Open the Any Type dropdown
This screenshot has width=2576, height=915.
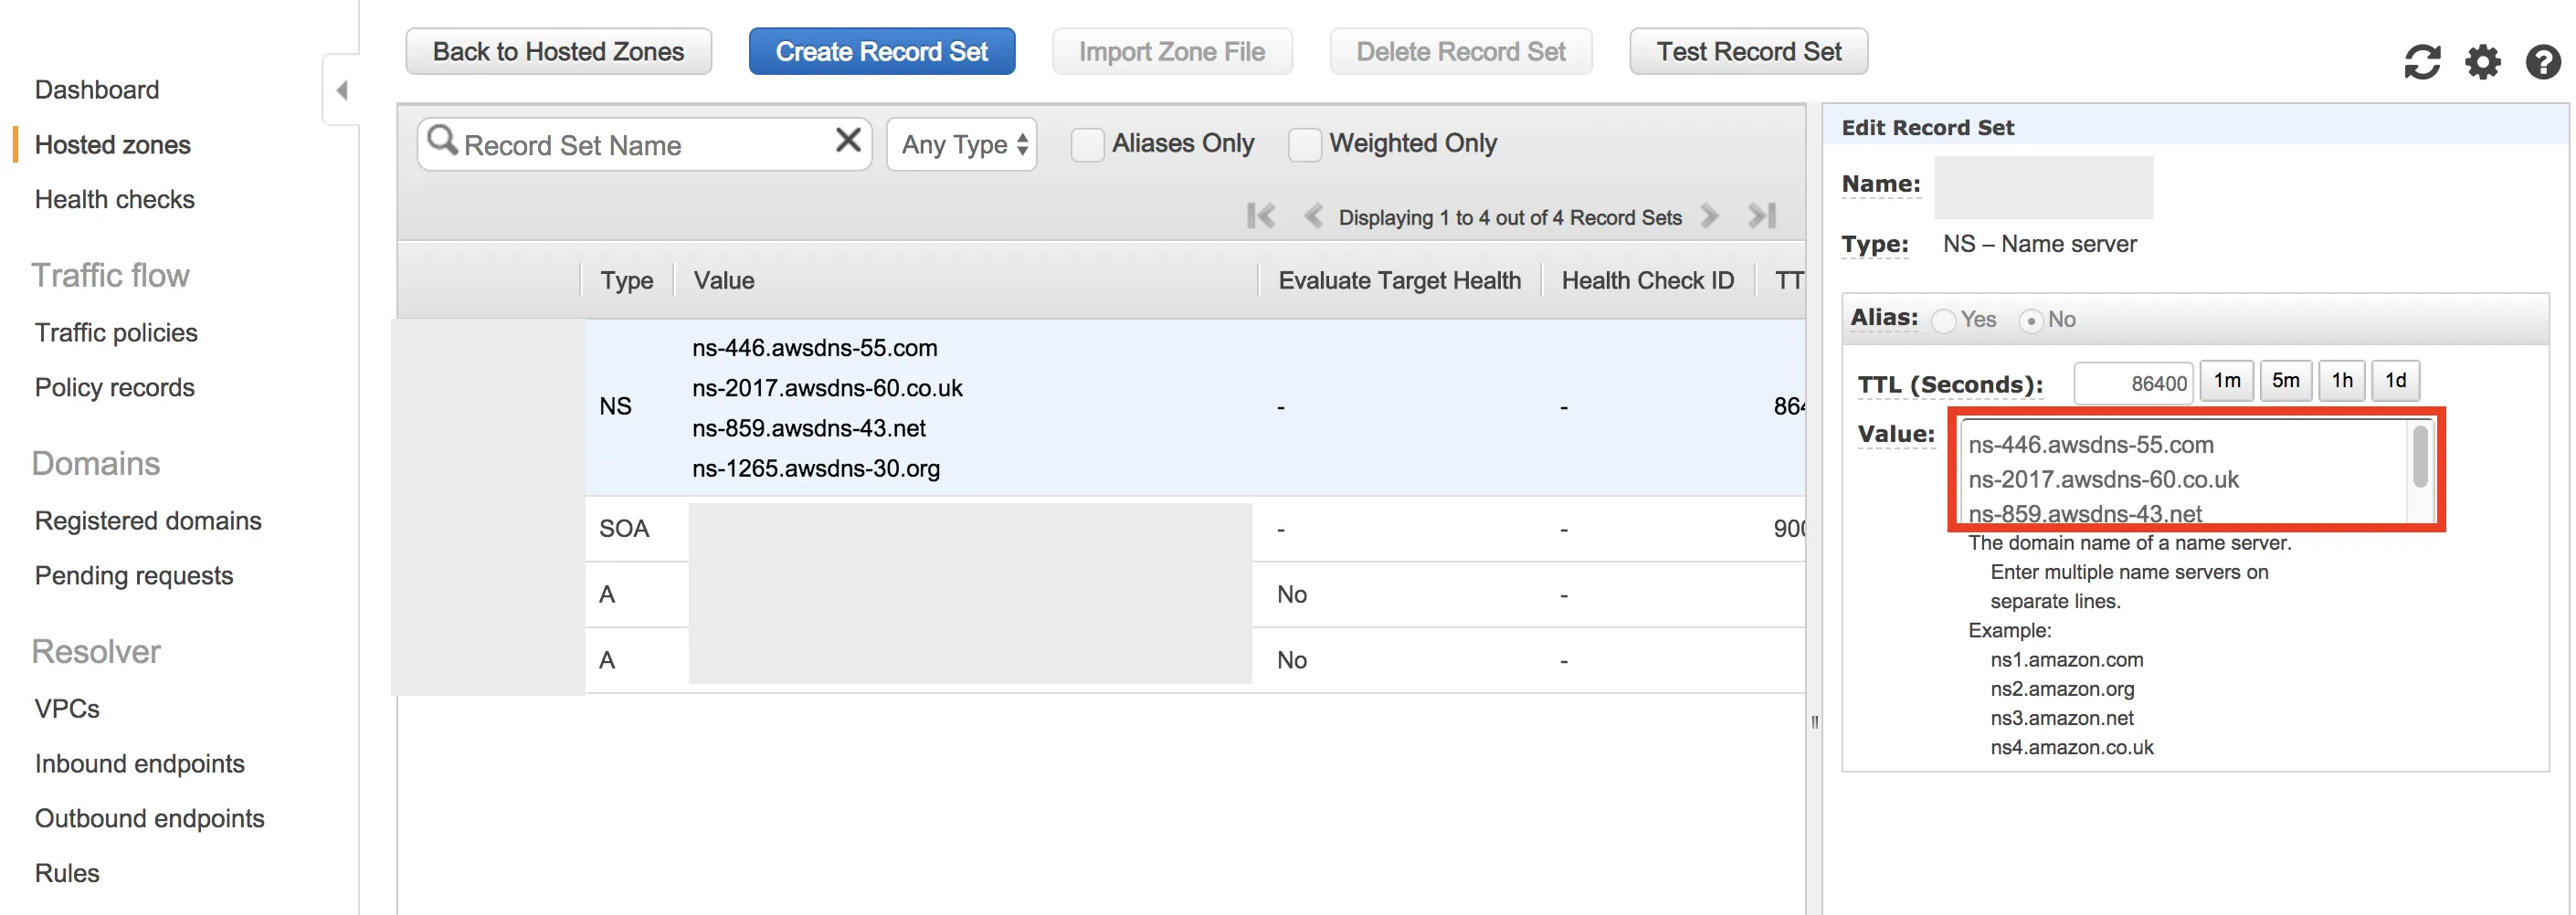tap(962, 145)
